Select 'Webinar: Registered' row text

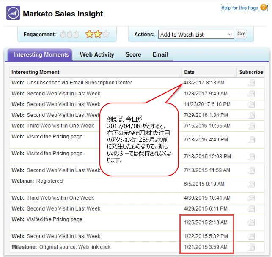(x=37, y=181)
